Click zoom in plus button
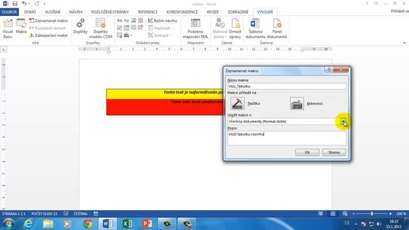 pyautogui.click(x=390, y=213)
